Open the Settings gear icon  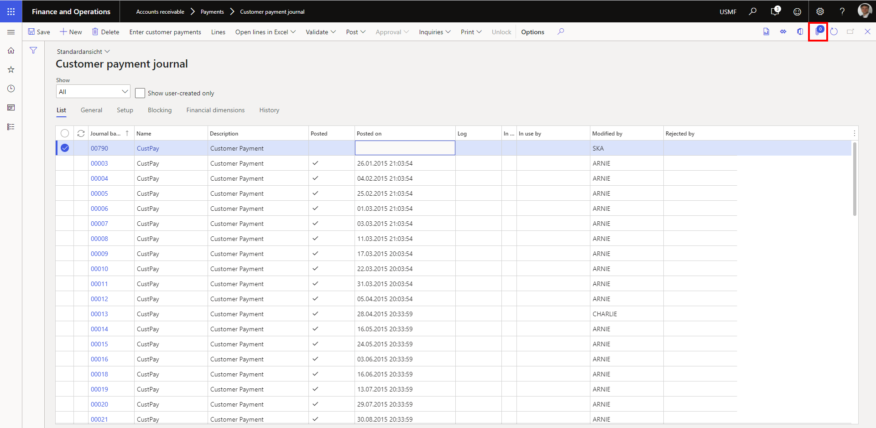point(820,12)
